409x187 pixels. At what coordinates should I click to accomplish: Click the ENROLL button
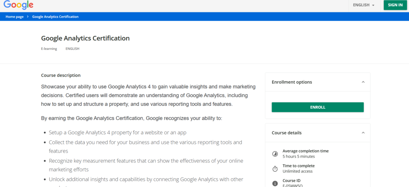click(x=318, y=107)
